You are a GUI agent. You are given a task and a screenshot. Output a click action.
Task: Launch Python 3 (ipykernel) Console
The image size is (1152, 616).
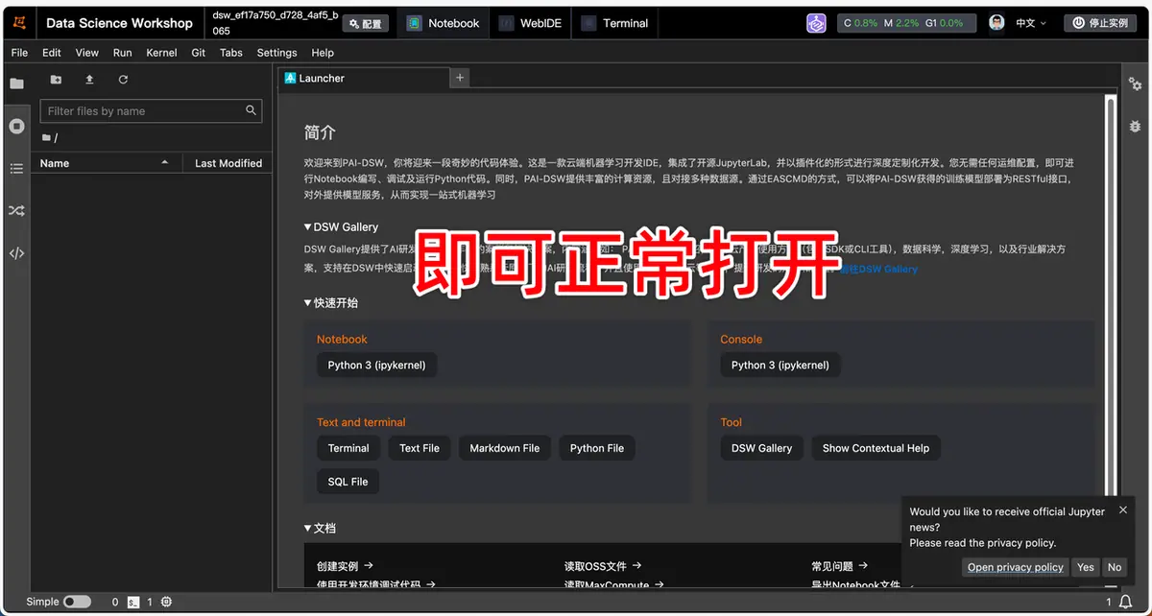(780, 366)
